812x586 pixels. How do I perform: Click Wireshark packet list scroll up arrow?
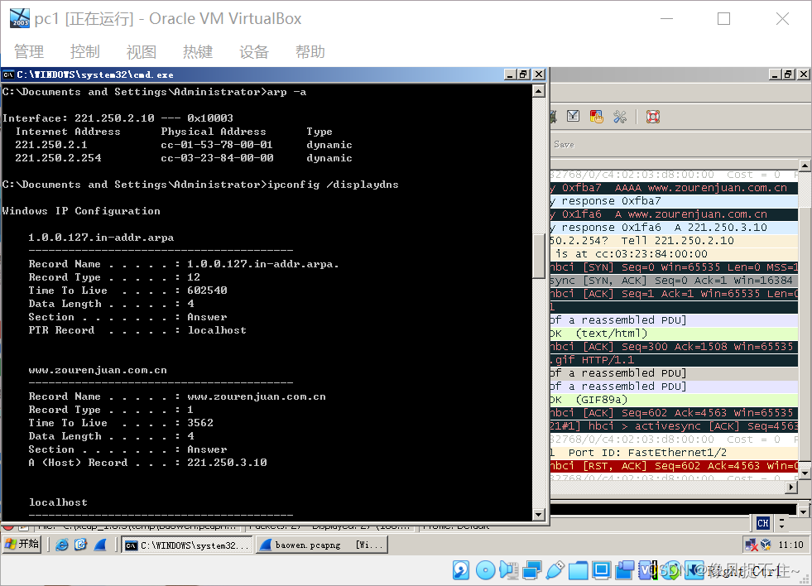805,166
